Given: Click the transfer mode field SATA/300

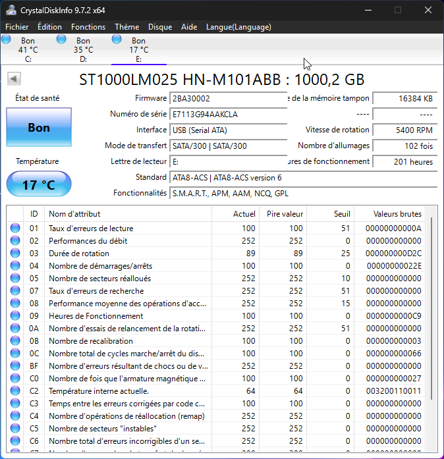Looking at the screenshot, I should click(x=228, y=146).
